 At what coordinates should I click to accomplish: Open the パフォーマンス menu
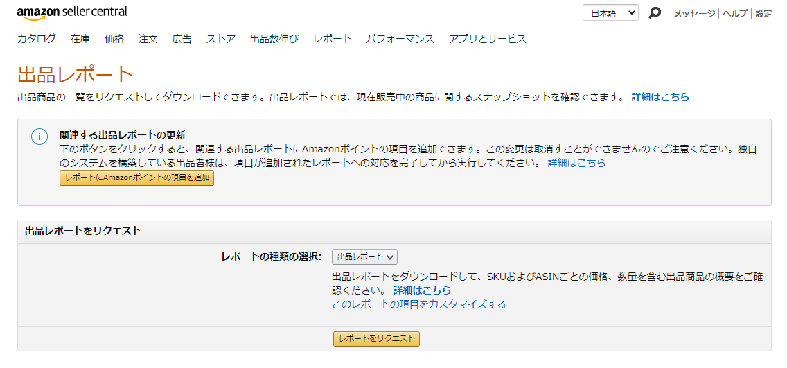click(400, 39)
